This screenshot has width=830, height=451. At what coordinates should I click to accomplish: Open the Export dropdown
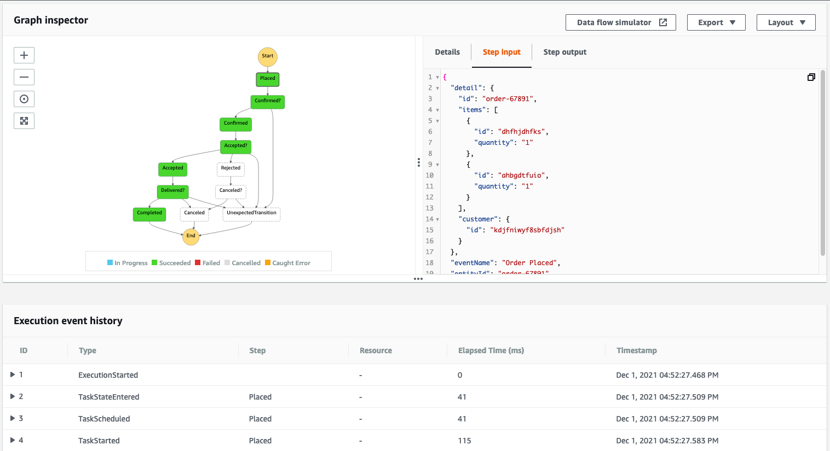coord(716,22)
